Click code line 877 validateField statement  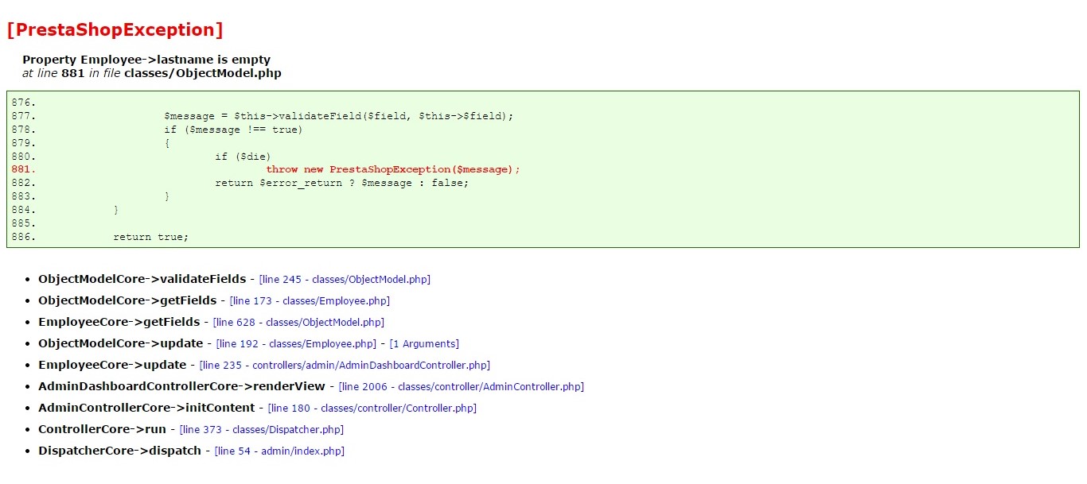[339, 116]
